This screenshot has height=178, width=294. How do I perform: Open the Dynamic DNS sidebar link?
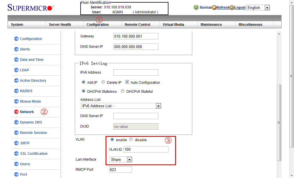click(x=31, y=122)
